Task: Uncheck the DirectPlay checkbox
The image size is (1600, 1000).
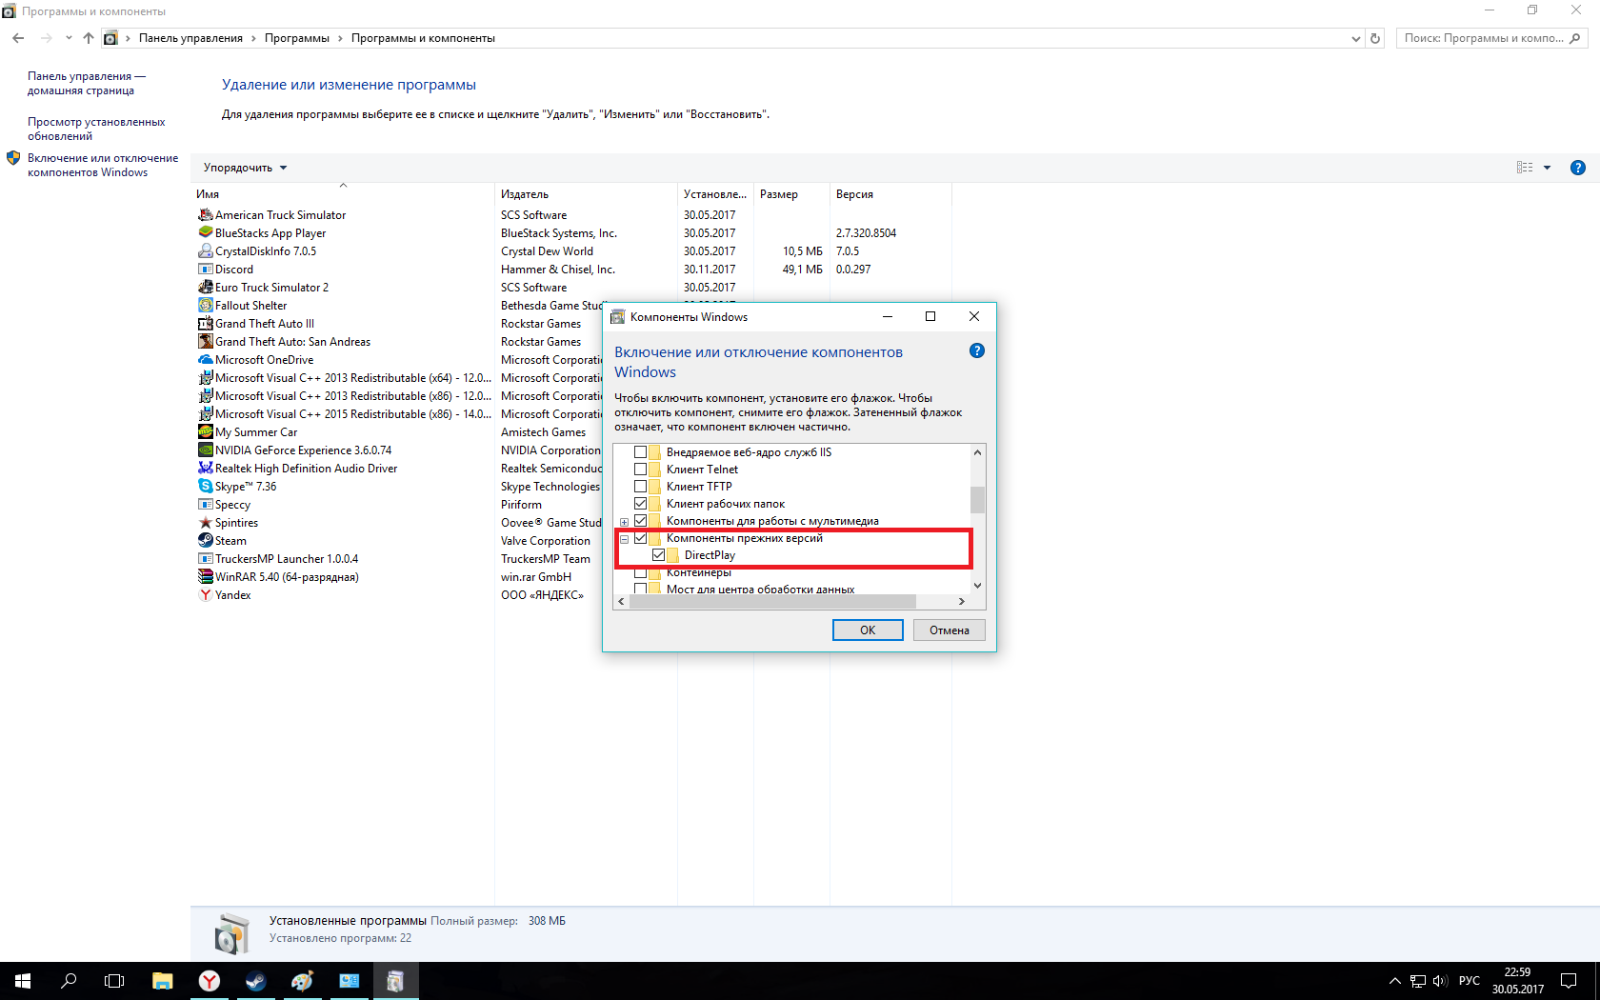Action: 659,555
